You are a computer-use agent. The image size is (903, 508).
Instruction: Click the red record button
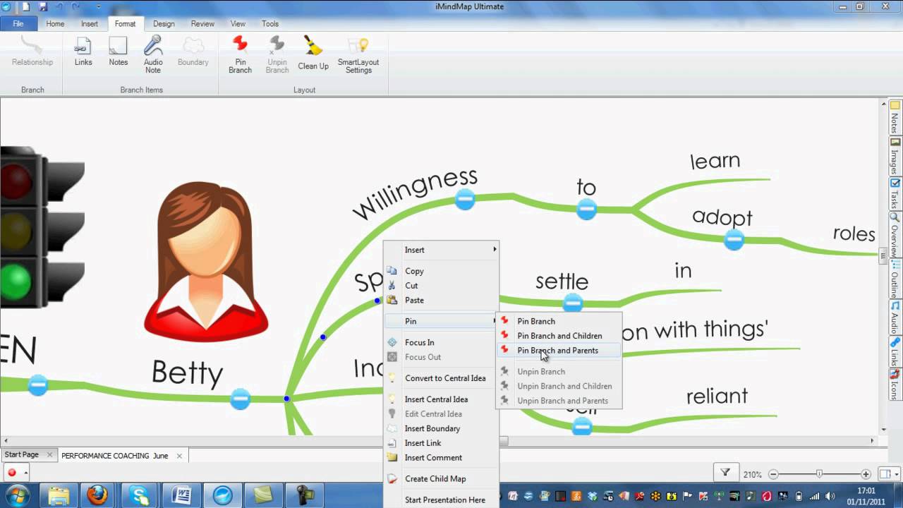pos(12,473)
